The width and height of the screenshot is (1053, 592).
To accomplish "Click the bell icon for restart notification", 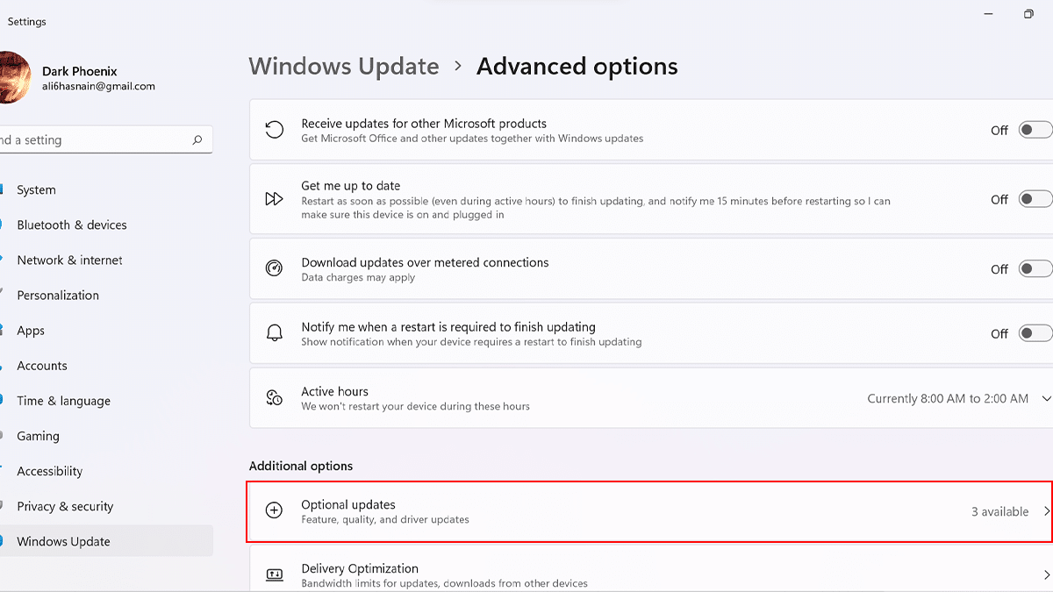I will pos(275,333).
